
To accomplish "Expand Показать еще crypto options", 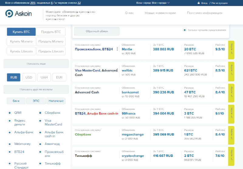I will point(36,63).
